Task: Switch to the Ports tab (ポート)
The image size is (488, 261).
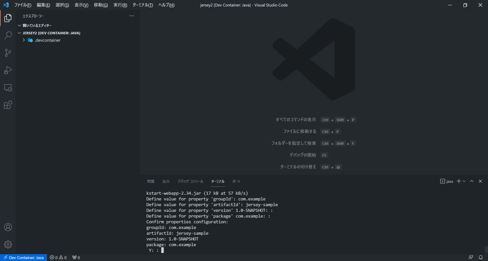Action: pos(236,181)
